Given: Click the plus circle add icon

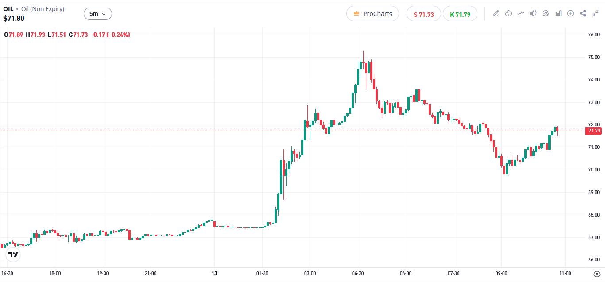Looking at the screenshot, I should [x=570, y=13].
